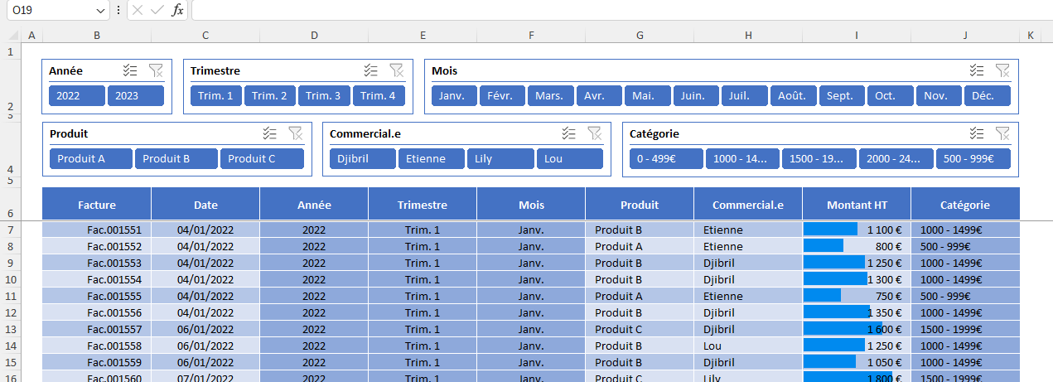Show only Djibril's sales in slicer
This screenshot has width=1053, height=382.
pos(362,159)
